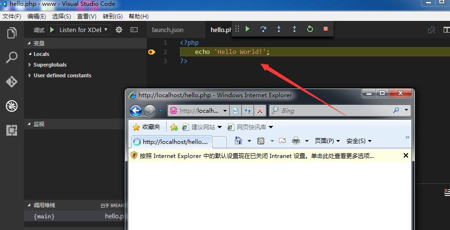The height and width of the screenshot is (230, 450).
Task: Add to favorites bar star icon
Action: point(174,127)
